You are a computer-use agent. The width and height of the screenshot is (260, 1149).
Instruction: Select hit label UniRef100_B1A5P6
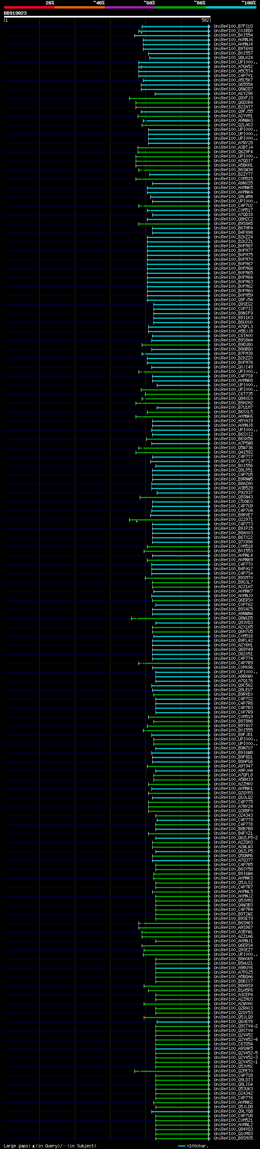tap(233, 990)
